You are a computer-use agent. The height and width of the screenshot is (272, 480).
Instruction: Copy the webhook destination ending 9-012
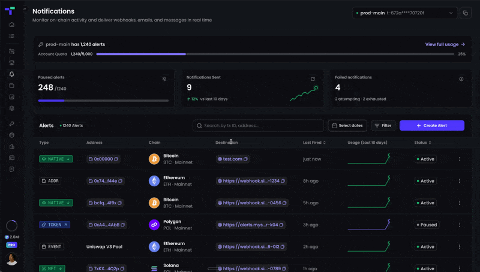pos(283,247)
